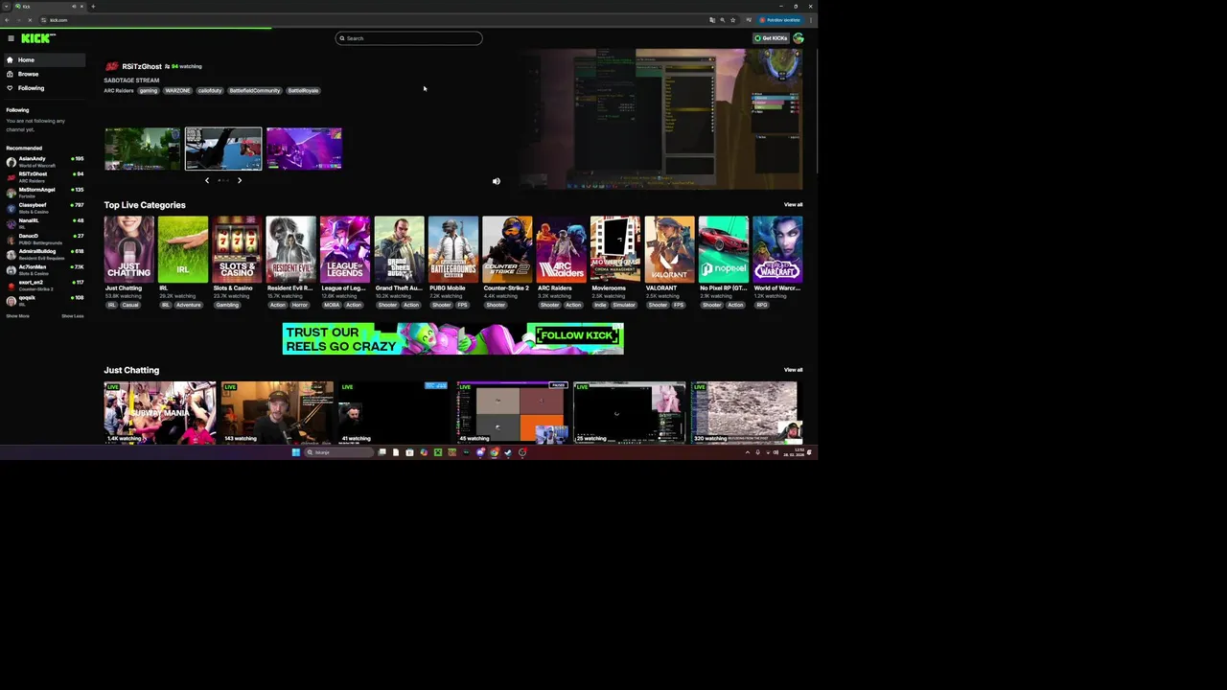Open the Counter-Strike 2 category card
The image size is (1227, 690).
tap(507, 249)
